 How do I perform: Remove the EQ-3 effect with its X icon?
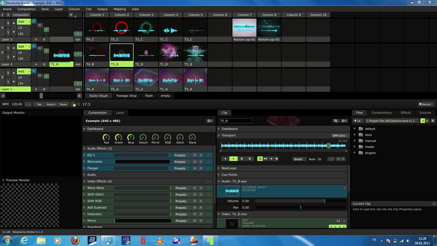[x=201, y=155]
